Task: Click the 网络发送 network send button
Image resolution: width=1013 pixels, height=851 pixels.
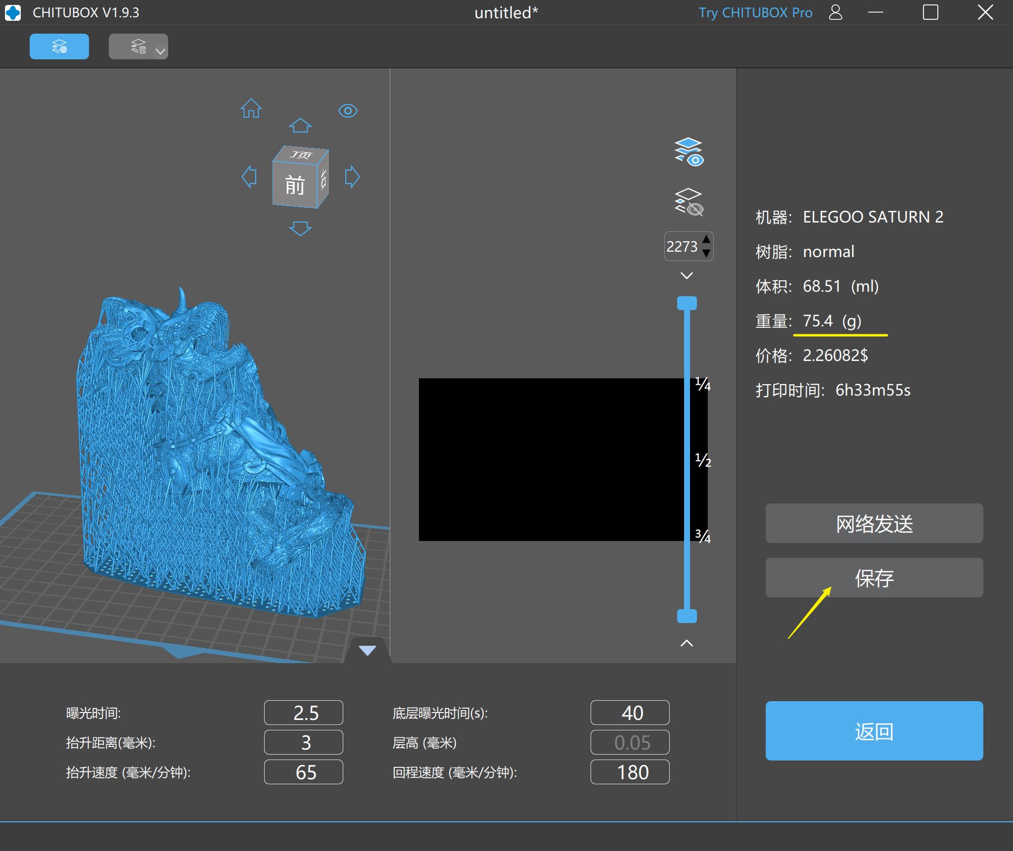Action: (874, 523)
